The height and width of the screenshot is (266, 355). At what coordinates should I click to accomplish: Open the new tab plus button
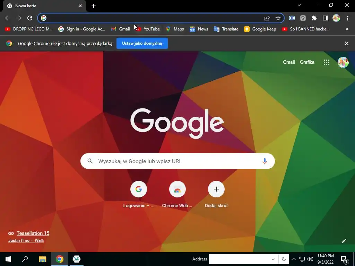pos(94,6)
